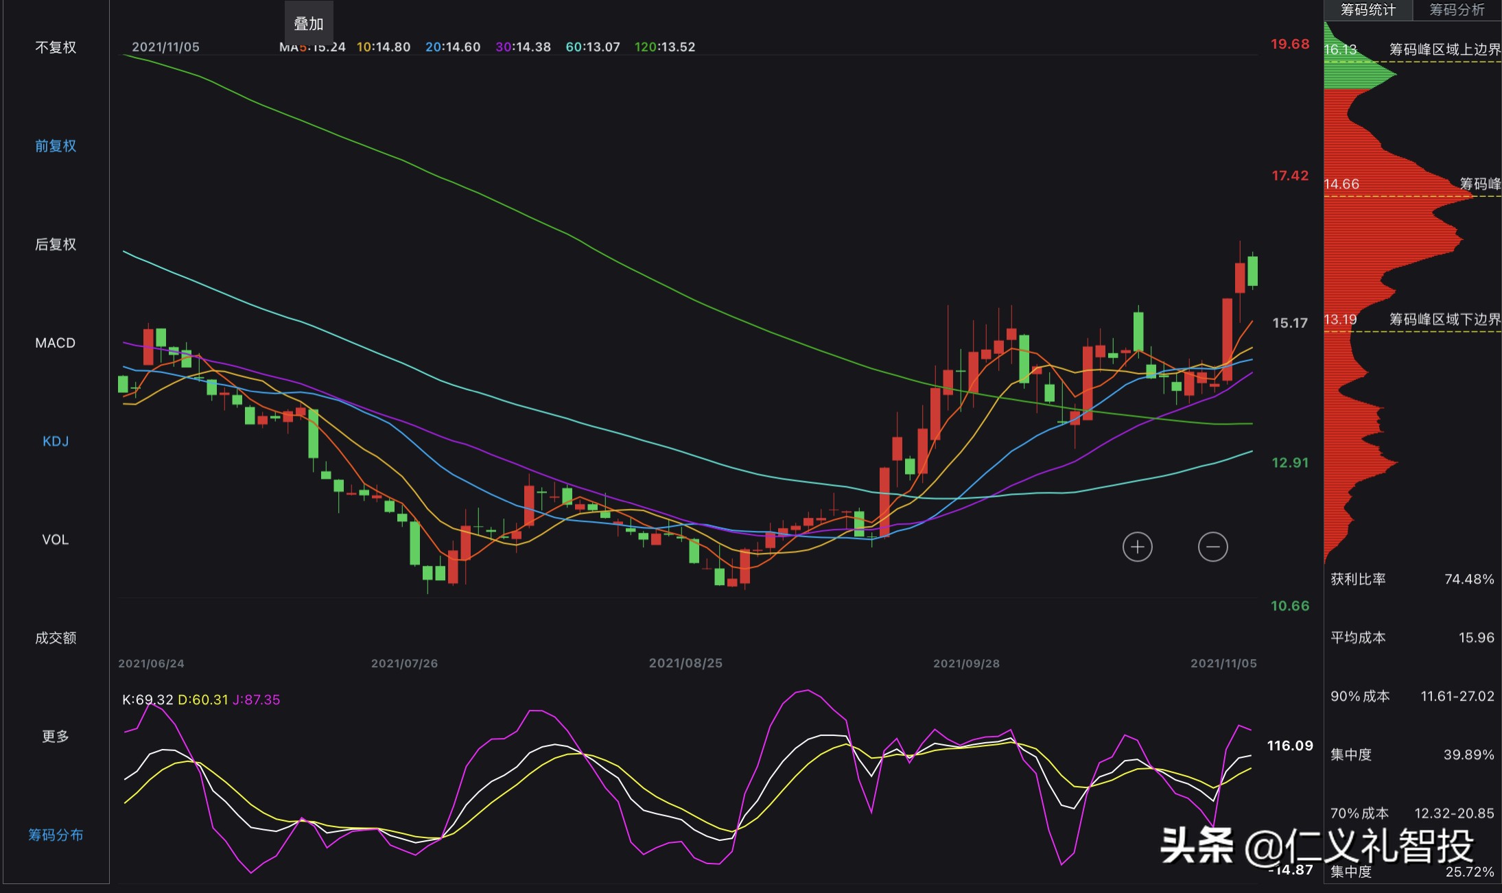
Task: Click the 2021/08/25 date axis label
Action: (x=685, y=663)
